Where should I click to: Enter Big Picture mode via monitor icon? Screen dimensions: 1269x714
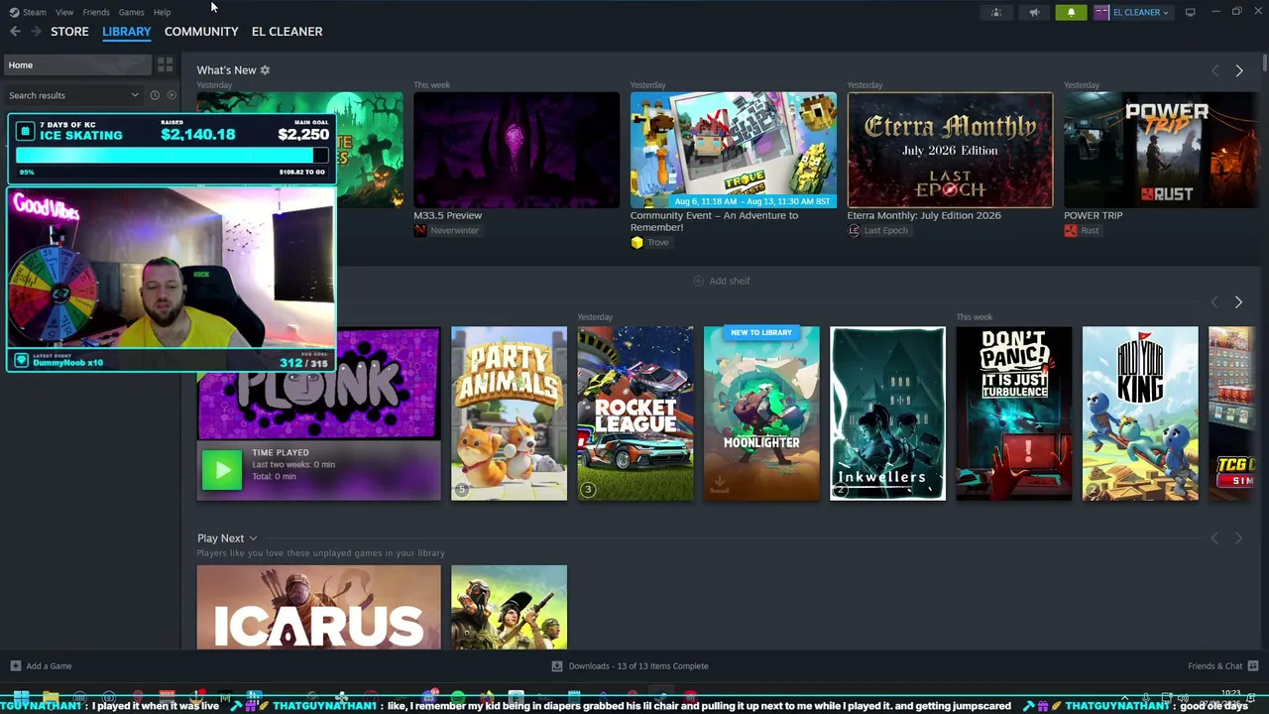(x=1190, y=12)
